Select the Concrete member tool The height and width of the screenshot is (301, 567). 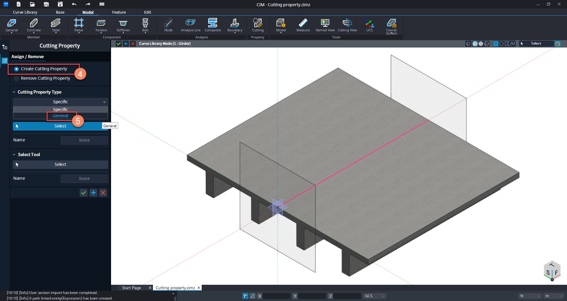[34, 25]
